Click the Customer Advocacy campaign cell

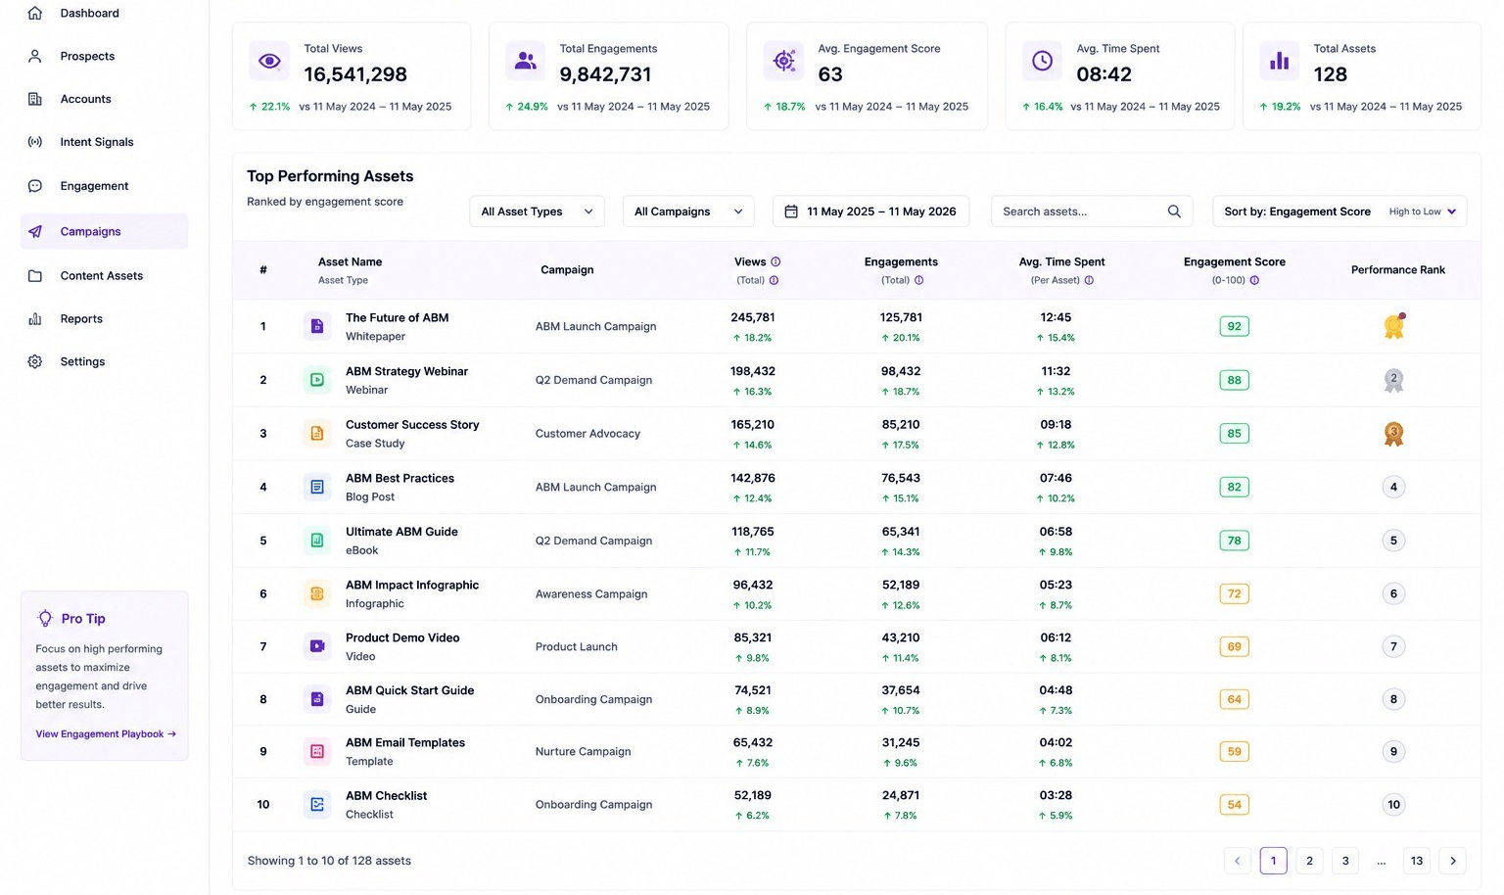[587, 433]
